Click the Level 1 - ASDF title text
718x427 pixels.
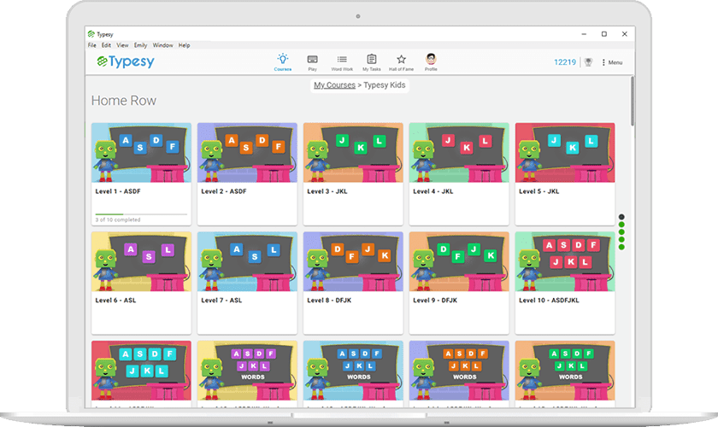[x=118, y=191]
